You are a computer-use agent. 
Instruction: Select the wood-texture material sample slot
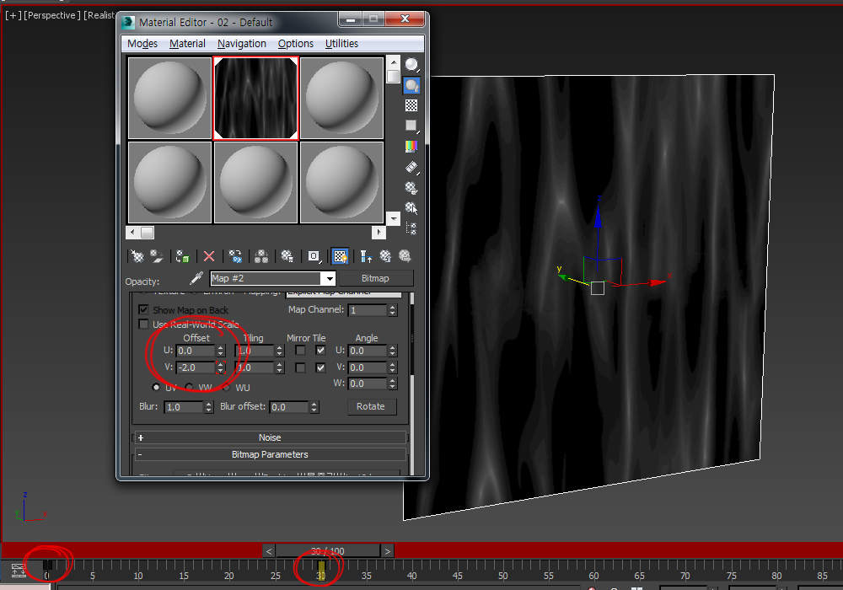pyautogui.click(x=256, y=98)
